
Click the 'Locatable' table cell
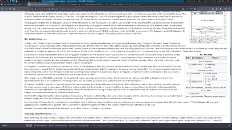197,76
